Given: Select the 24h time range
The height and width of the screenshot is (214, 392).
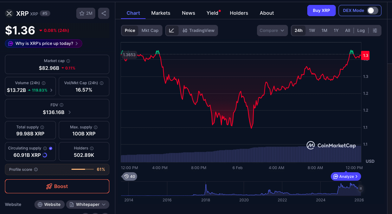Looking at the screenshot, I should 298,31.
